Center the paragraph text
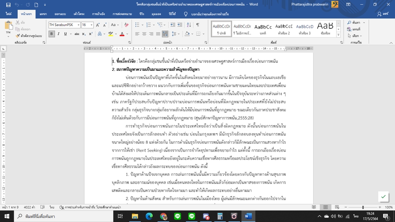The image size is (395, 222). (144, 34)
